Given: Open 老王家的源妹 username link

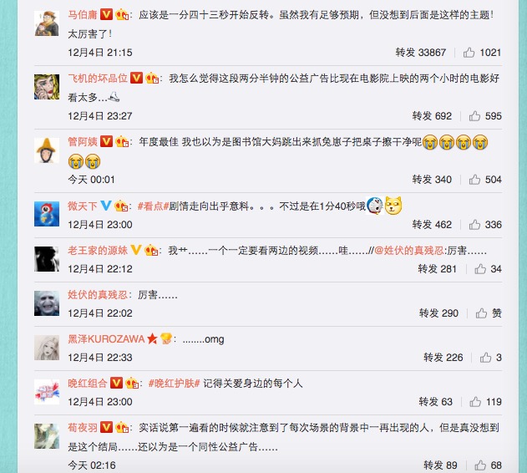Looking at the screenshot, I should tap(98, 251).
